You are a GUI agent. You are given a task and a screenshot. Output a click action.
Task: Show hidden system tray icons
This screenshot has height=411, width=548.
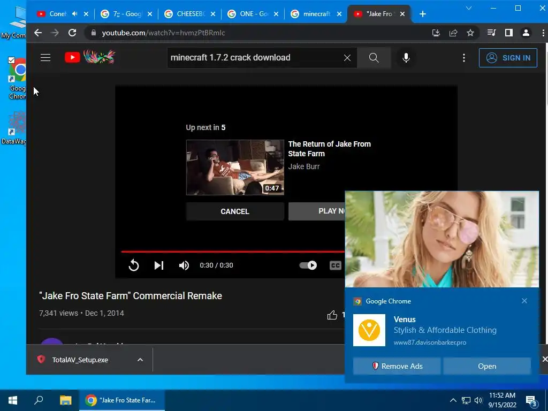point(453,400)
